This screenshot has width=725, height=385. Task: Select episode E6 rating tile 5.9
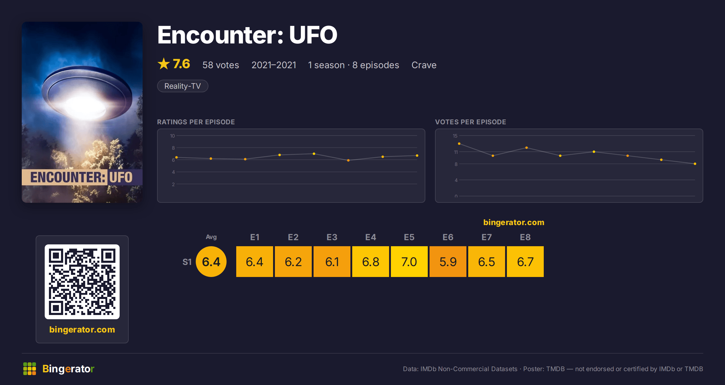pos(448,262)
